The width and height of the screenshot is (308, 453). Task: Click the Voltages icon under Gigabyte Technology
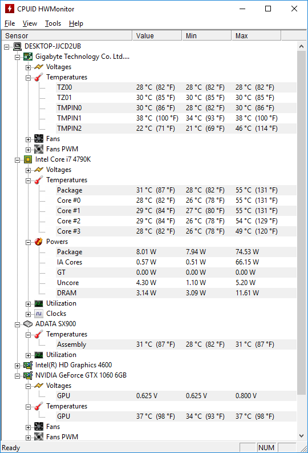coord(39,67)
